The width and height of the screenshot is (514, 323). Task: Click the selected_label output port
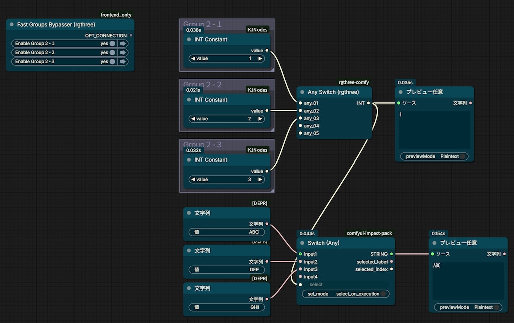point(392,262)
